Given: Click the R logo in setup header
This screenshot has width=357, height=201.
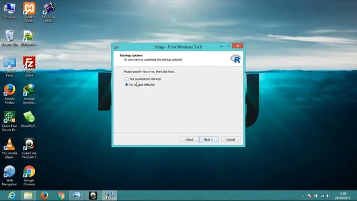Looking at the screenshot, I should (x=235, y=59).
